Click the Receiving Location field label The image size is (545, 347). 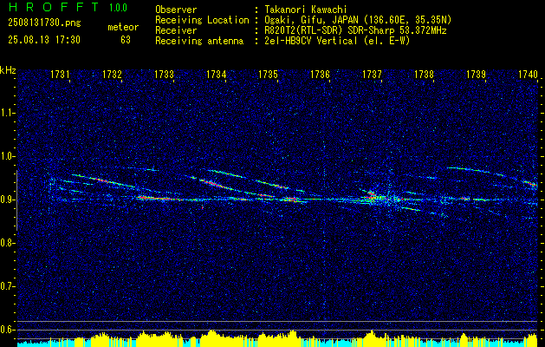(202, 20)
